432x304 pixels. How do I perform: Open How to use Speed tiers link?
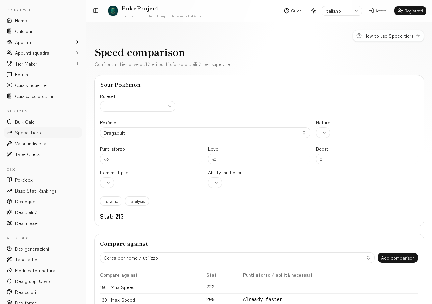click(x=388, y=36)
